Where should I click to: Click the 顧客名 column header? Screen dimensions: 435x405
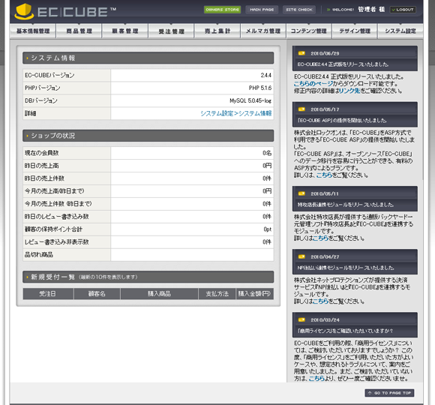click(97, 294)
